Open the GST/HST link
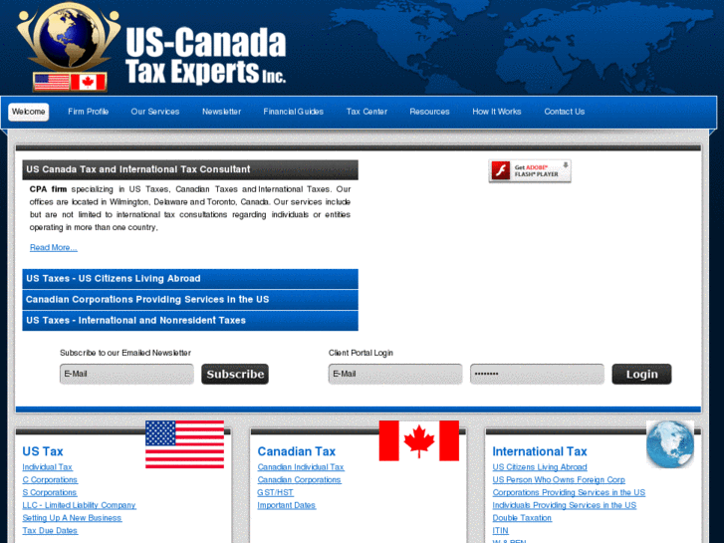This screenshot has width=724, height=543. point(275,492)
